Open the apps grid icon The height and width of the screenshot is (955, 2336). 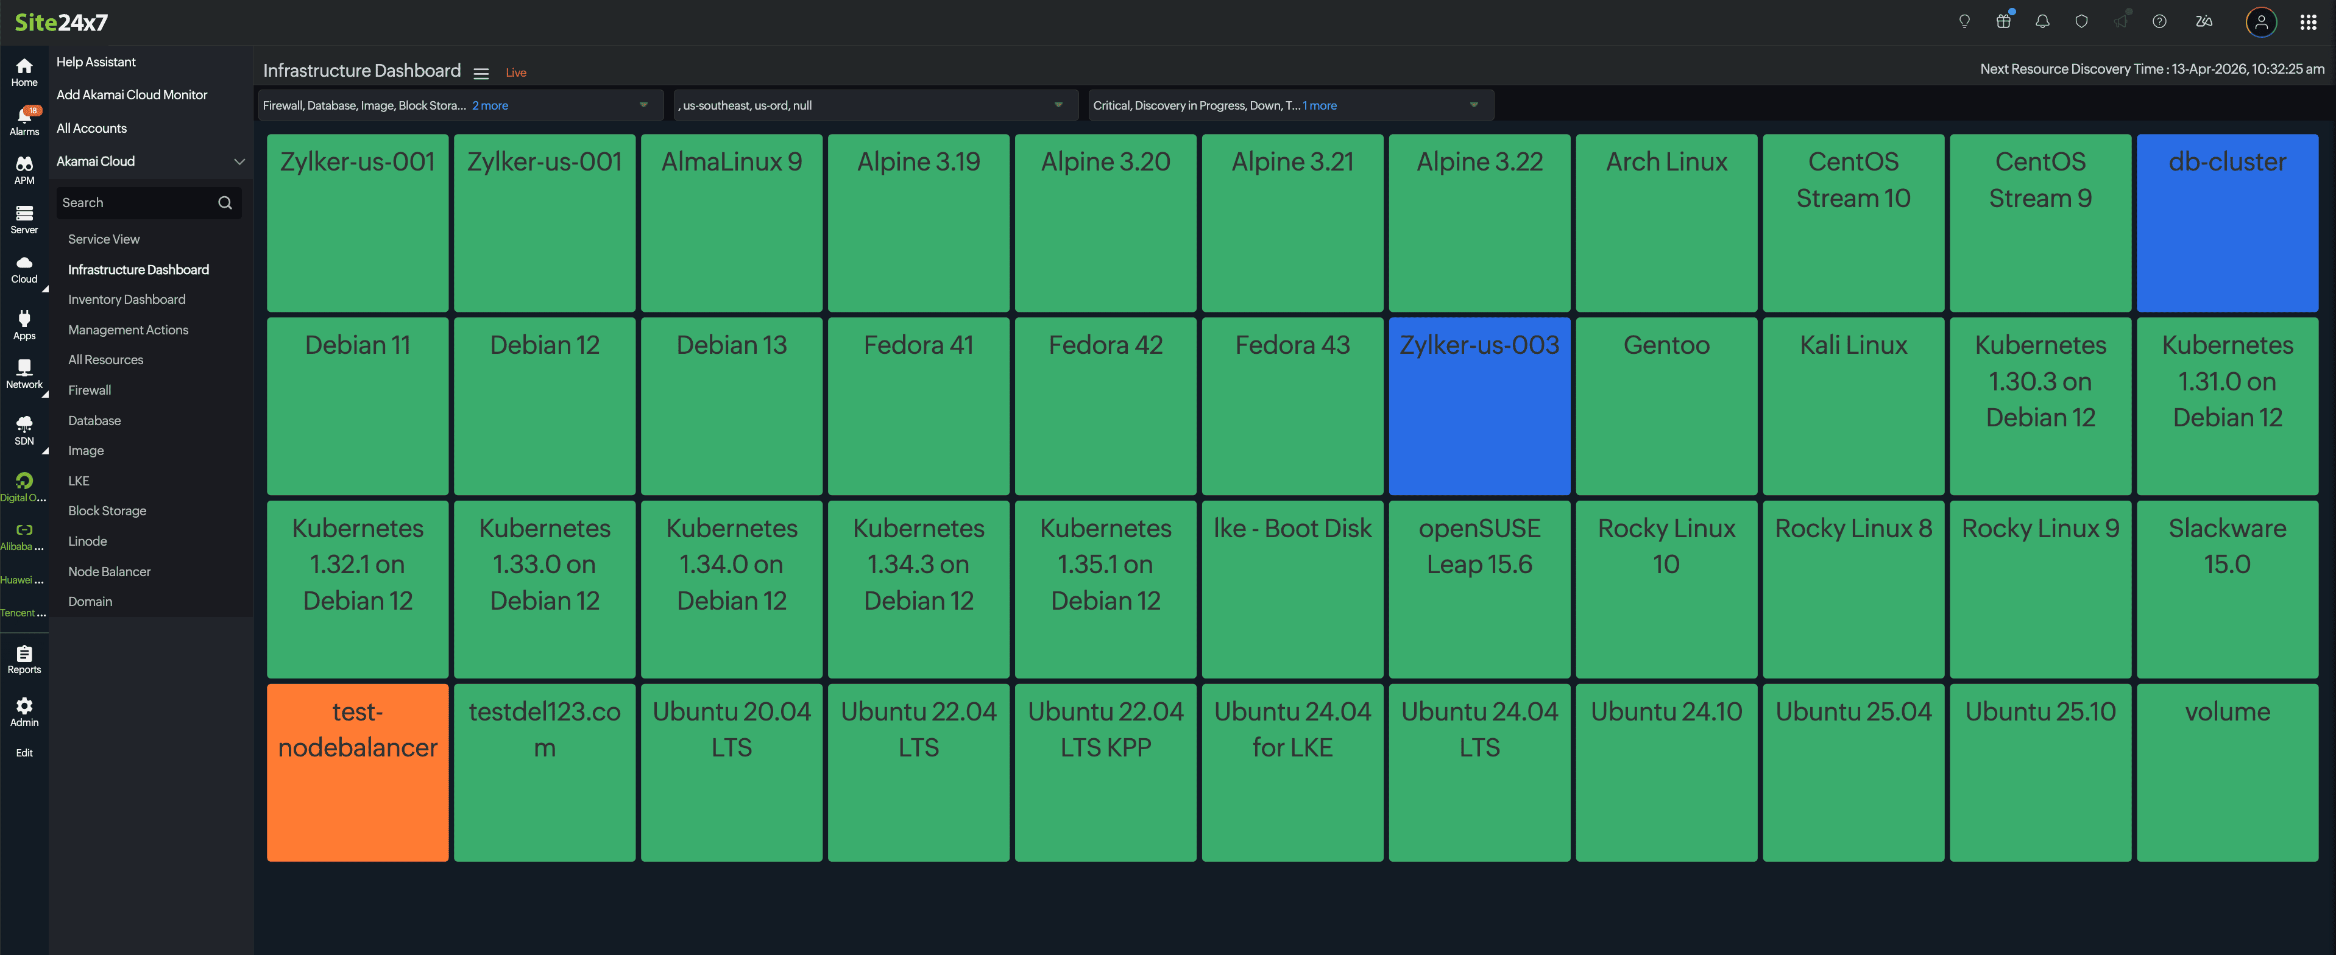2308,22
